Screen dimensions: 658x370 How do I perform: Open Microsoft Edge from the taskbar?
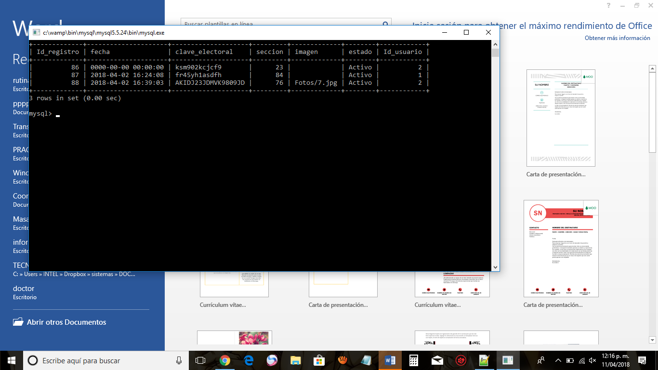pos(249,360)
